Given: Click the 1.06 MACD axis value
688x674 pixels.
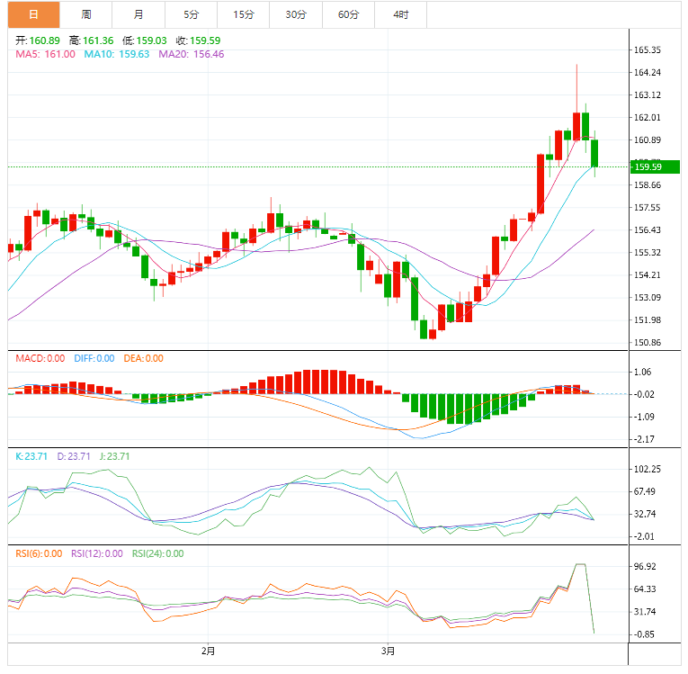Looking at the screenshot, I should [x=643, y=373].
